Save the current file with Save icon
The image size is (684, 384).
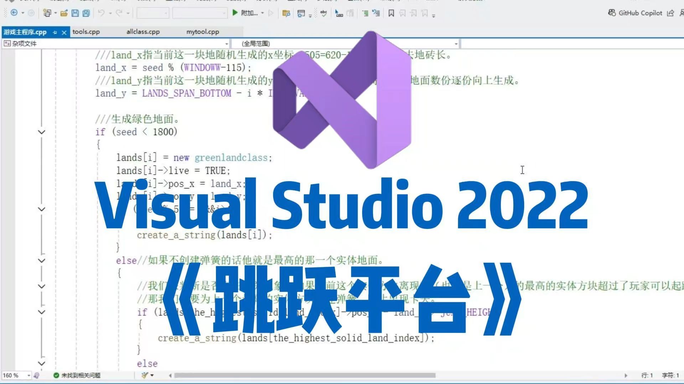pos(75,13)
